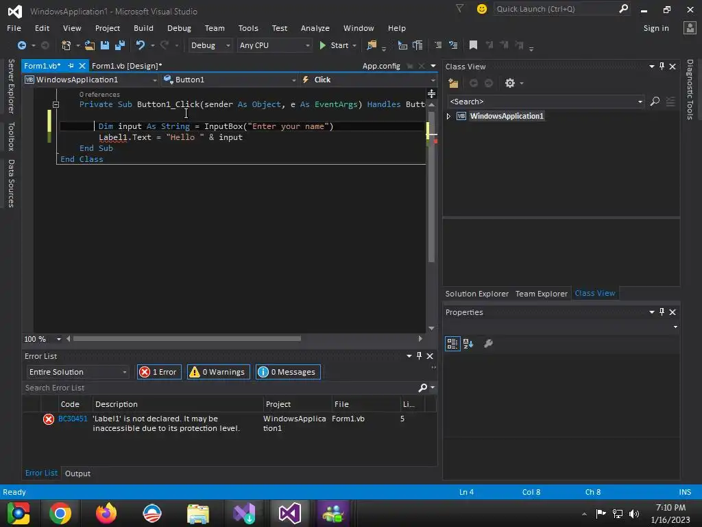Switch Properties to Alphabetical sort
Viewport: 702px width, 527px height.
pyautogui.click(x=468, y=344)
